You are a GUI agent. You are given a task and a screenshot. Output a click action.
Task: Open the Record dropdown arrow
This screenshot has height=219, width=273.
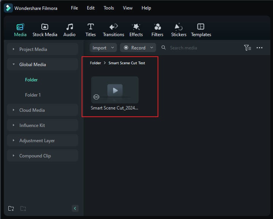tap(151, 48)
